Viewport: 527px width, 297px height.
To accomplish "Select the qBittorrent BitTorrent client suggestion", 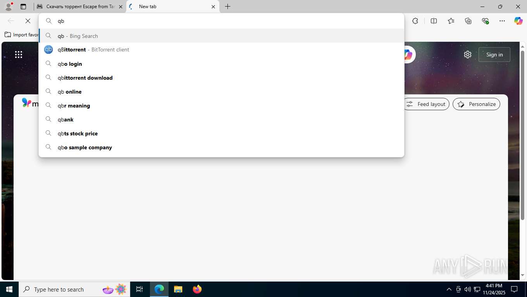I will tap(221, 49).
